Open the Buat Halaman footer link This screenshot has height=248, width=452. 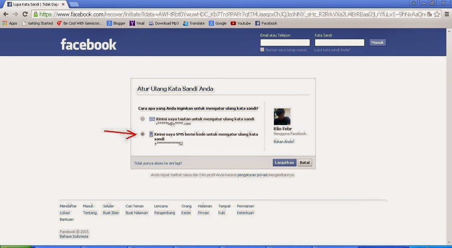coord(137,213)
